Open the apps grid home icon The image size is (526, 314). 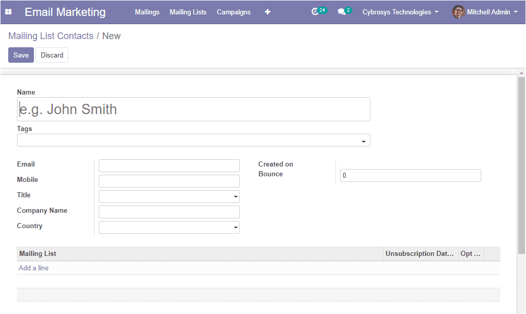point(8,12)
